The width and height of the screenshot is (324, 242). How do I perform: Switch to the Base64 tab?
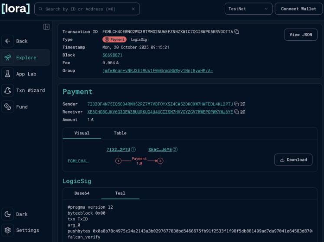tap(82, 193)
